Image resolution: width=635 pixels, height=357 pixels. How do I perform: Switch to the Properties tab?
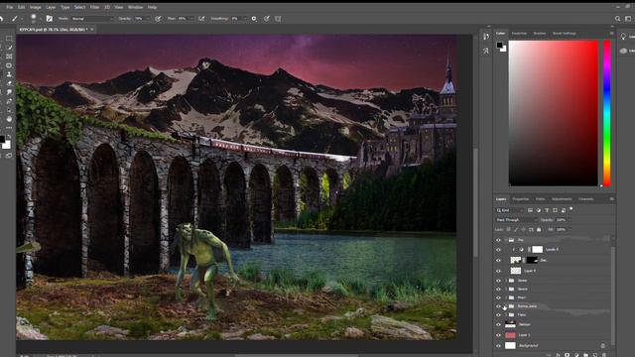click(x=521, y=199)
